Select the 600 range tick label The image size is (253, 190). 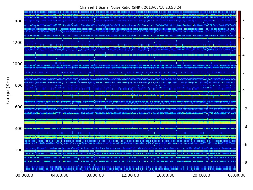pyautogui.click(x=19, y=107)
